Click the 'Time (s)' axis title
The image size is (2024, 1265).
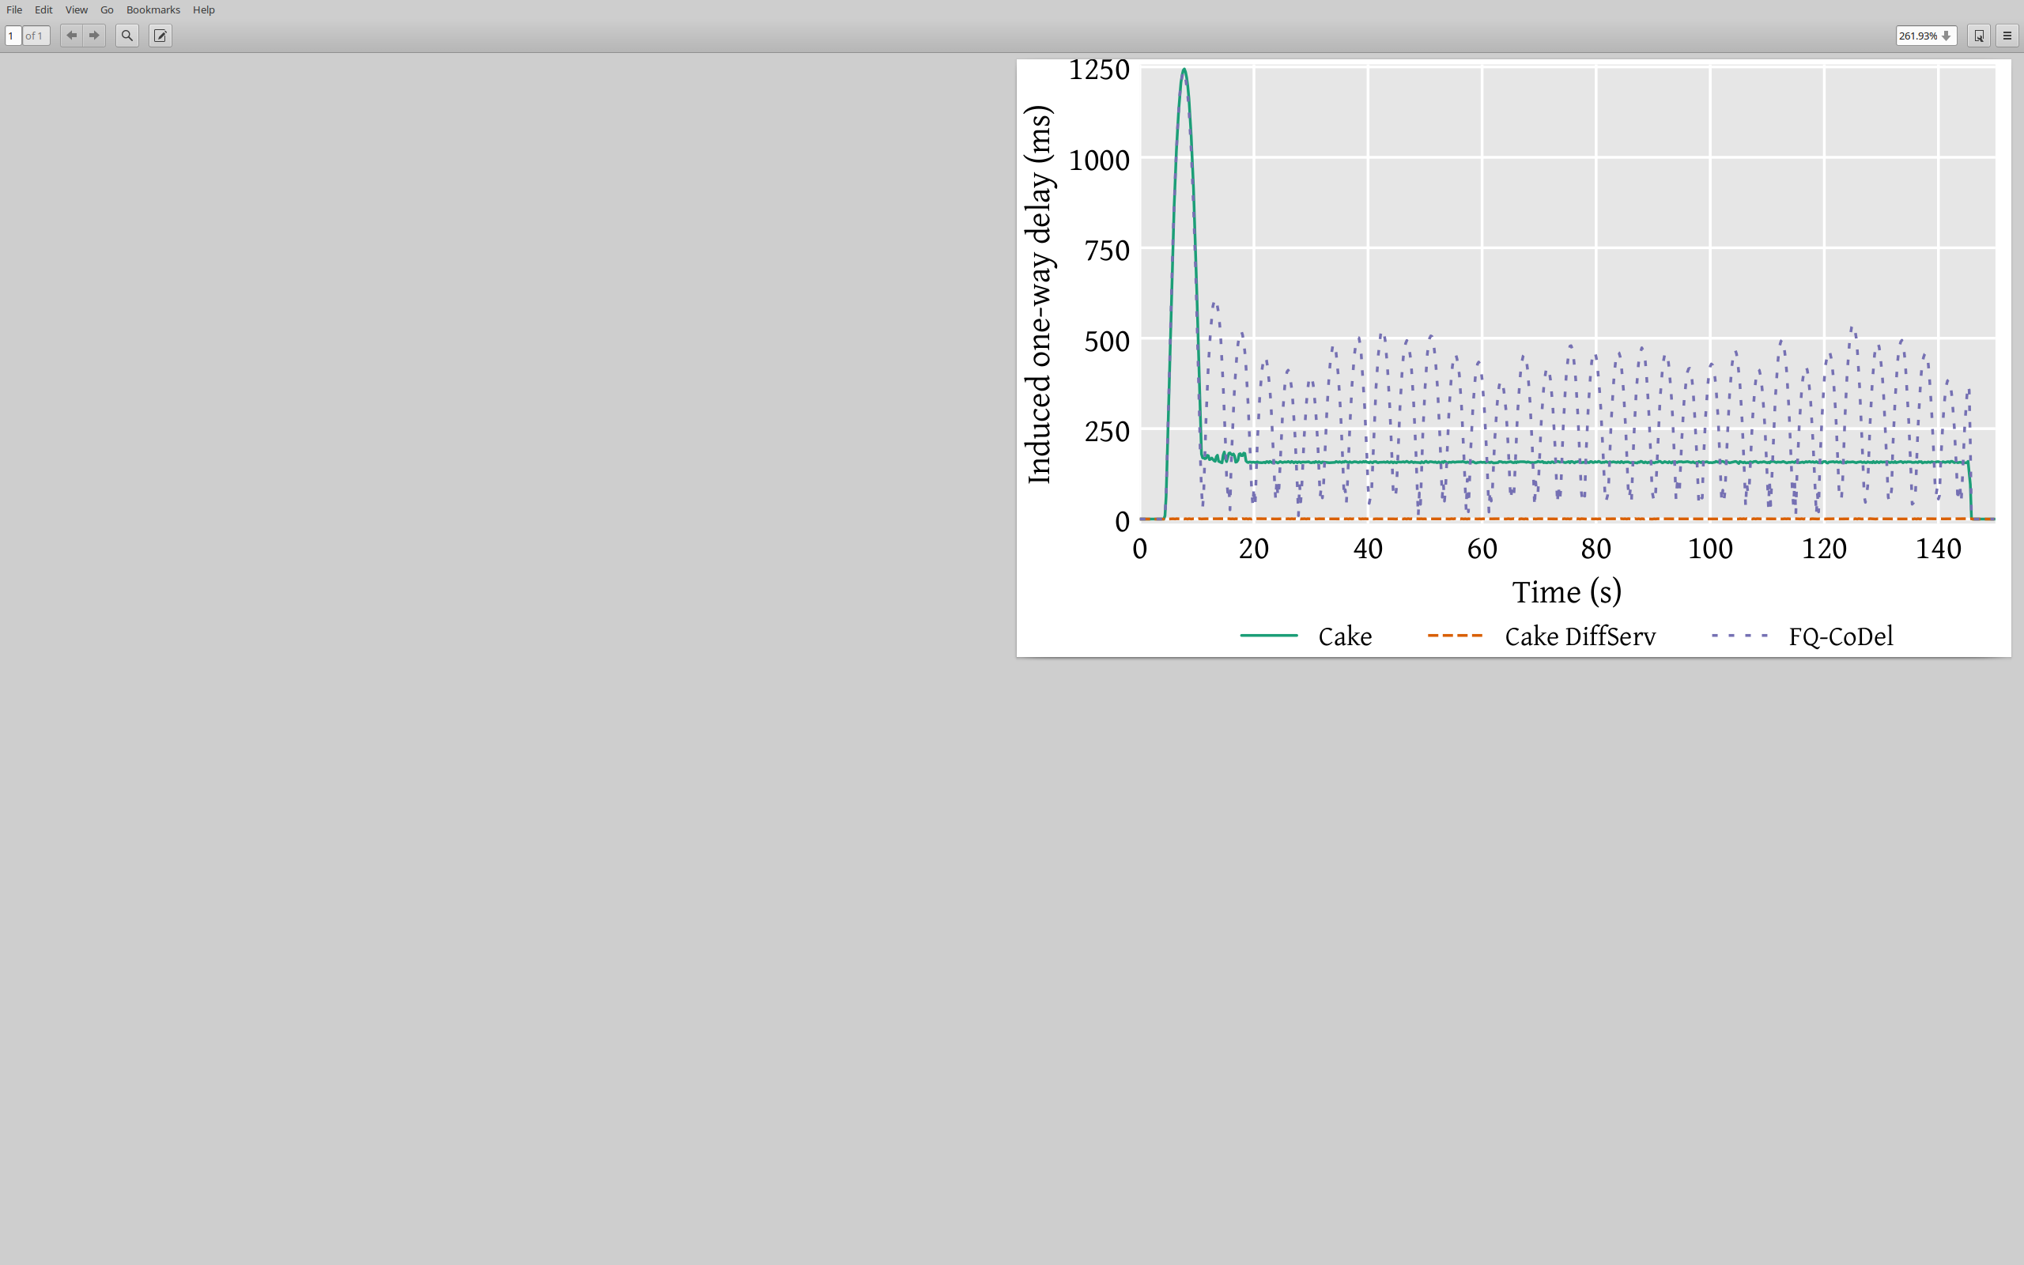[1566, 592]
